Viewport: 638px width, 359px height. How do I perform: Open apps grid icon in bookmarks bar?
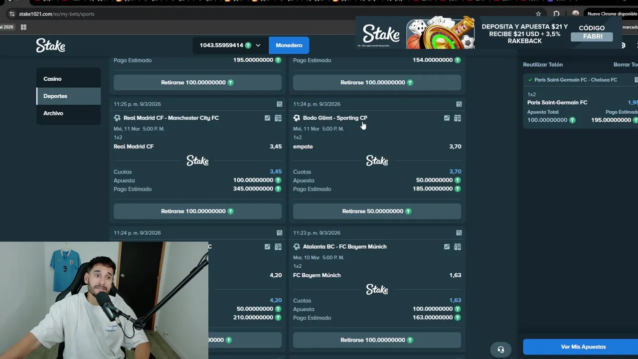tap(23, 27)
